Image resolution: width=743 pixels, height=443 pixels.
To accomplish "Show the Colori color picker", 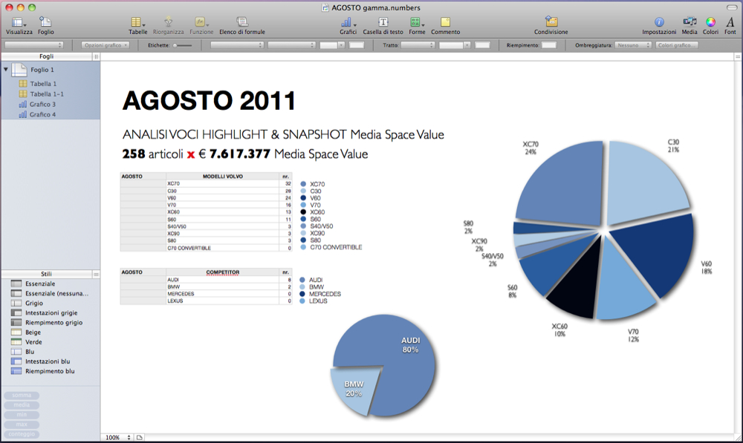I will click(x=710, y=22).
